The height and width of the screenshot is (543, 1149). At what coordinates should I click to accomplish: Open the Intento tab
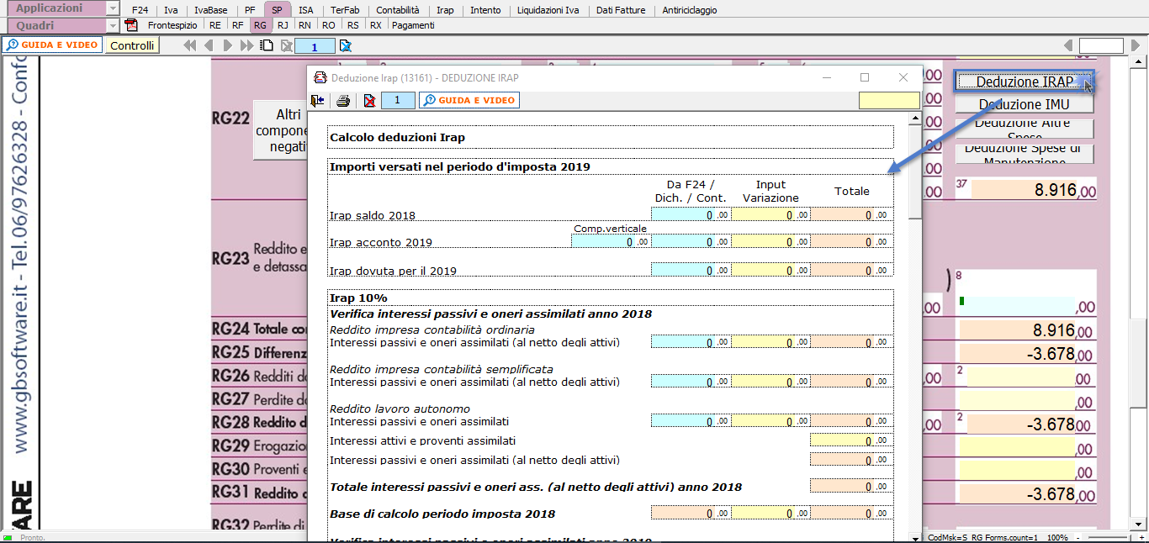pos(485,10)
